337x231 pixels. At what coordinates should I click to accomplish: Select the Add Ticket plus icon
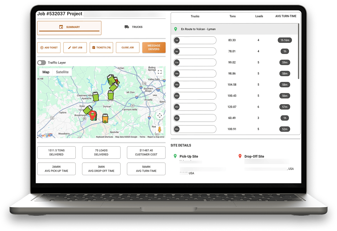click(42, 47)
